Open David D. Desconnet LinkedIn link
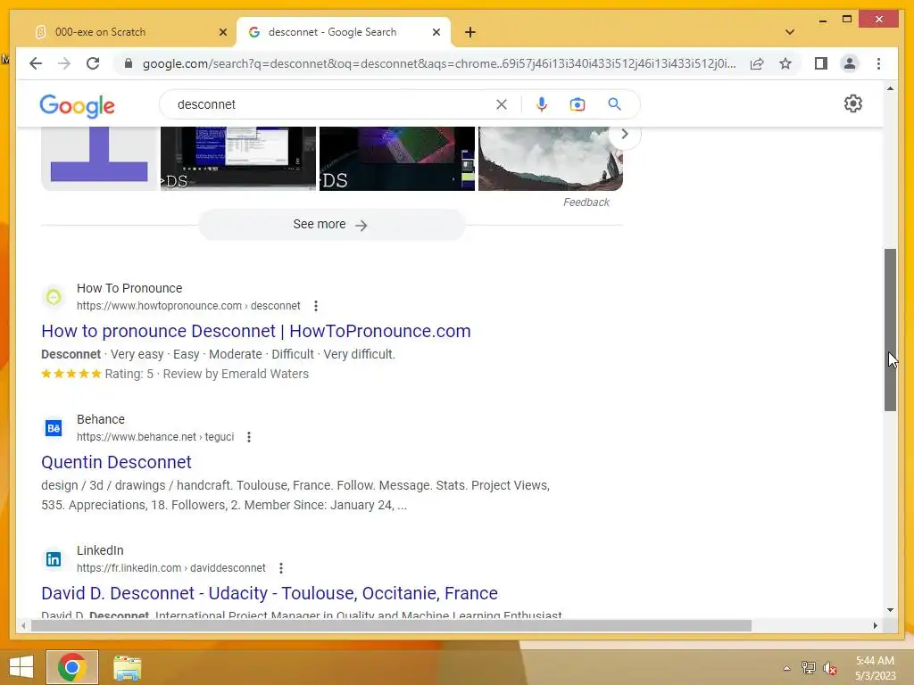Viewport: 914px width, 685px height. 270,593
